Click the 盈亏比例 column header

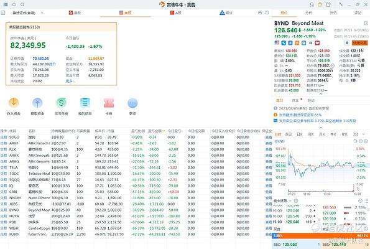(x=138, y=131)
